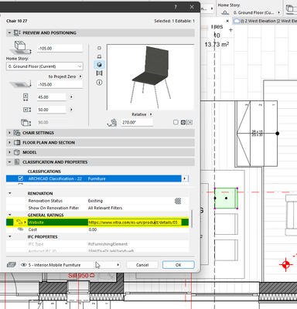The width and height of the screenshot is (297, 309).
Task: Click the layer icon at dialog bottom
Action: [12, 264]
